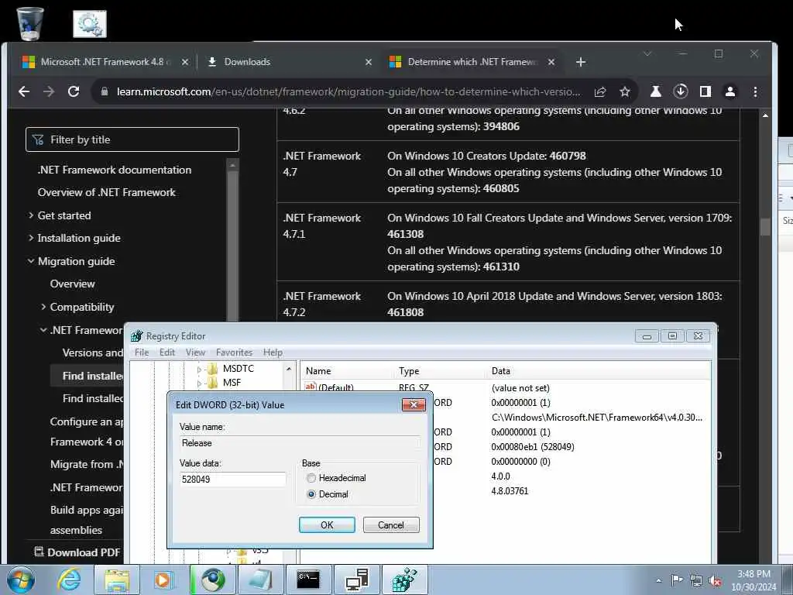Open the .NET Framework documentation link
793x595 pixels.
coord(115,170)
